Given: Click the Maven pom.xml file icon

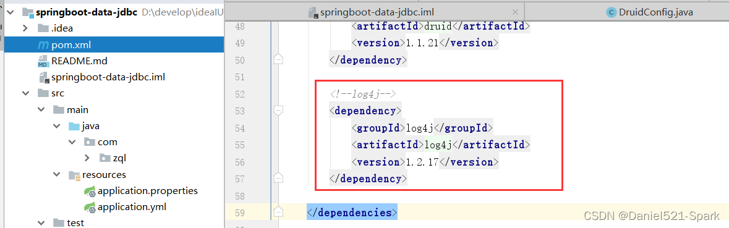Looking at the screenshot, I should pos(43,45).
